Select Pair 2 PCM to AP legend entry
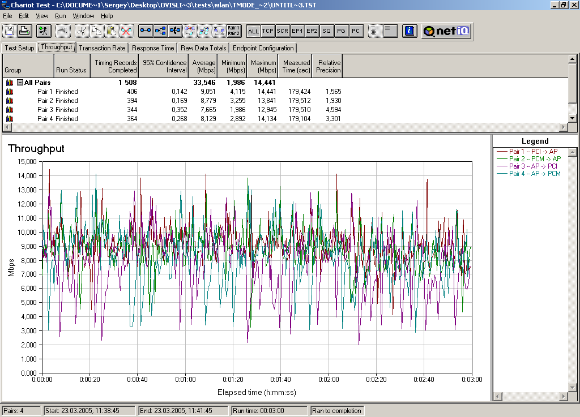580x417 pixels. coord(534,159)
